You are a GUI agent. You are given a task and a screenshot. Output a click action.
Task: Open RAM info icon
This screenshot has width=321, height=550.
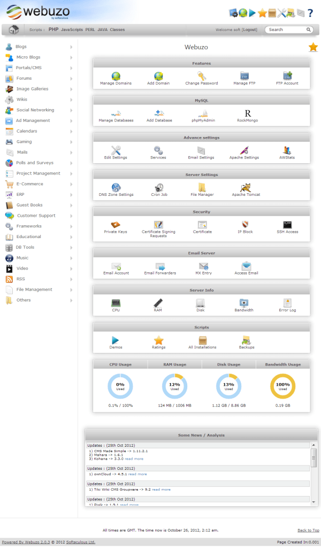click(x=158, y=303)
